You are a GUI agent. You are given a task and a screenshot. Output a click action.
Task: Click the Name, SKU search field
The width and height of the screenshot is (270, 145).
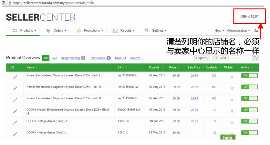point(241,58)
